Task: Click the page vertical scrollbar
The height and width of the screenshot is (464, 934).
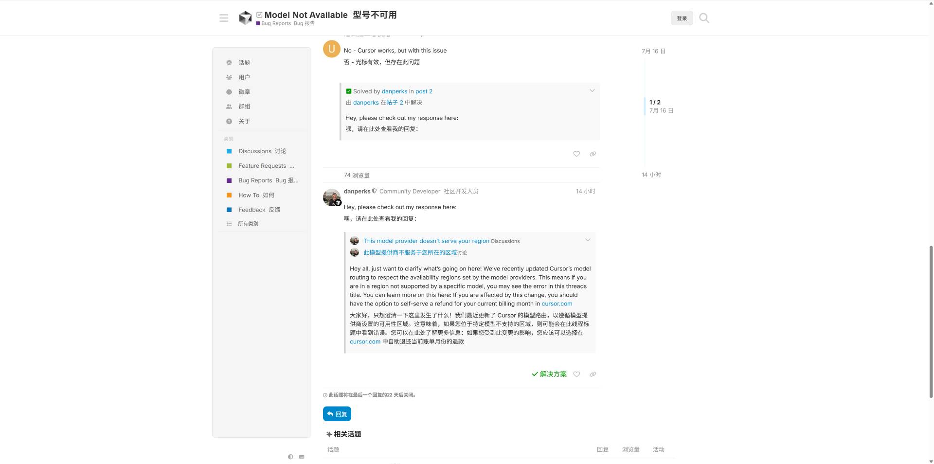Action: [x=931, y=321]
